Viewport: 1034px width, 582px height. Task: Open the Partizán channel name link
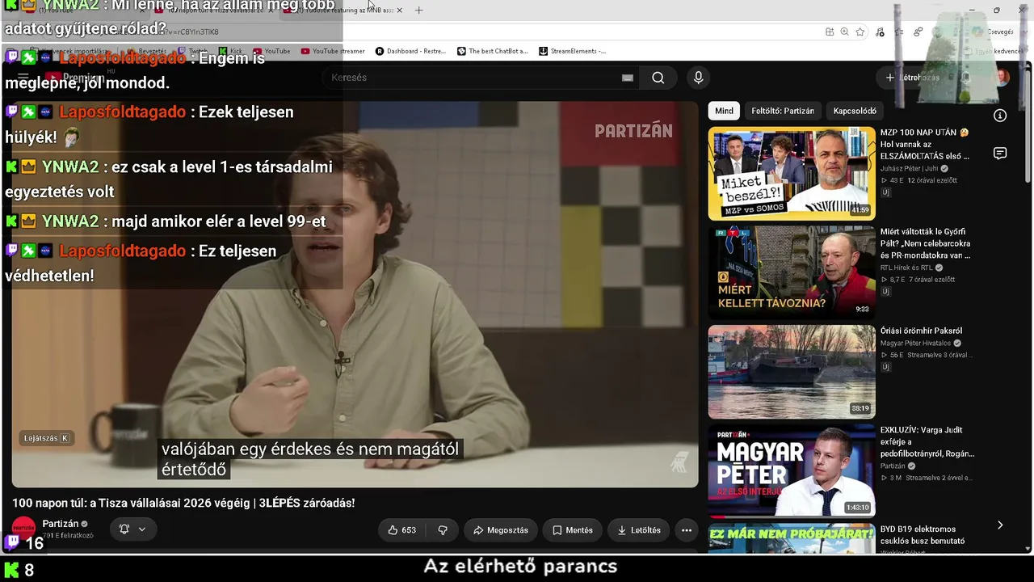(x=61, y=524)
